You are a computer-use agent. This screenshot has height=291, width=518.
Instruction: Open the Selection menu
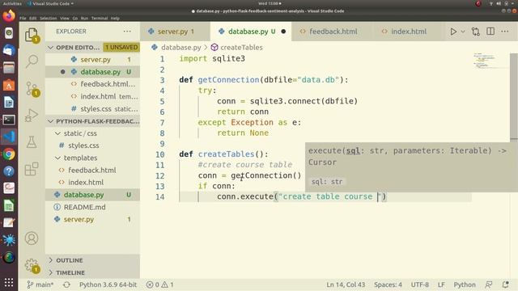pyautogui.click(x=49, y=18)
